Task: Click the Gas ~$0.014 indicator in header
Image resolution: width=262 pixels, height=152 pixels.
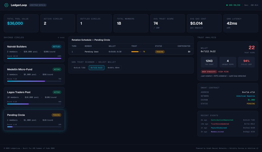Action: 251,5
